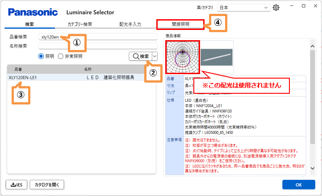Confirm with the OK button
The height and width of the screenshot is (196, 322).
298,184
